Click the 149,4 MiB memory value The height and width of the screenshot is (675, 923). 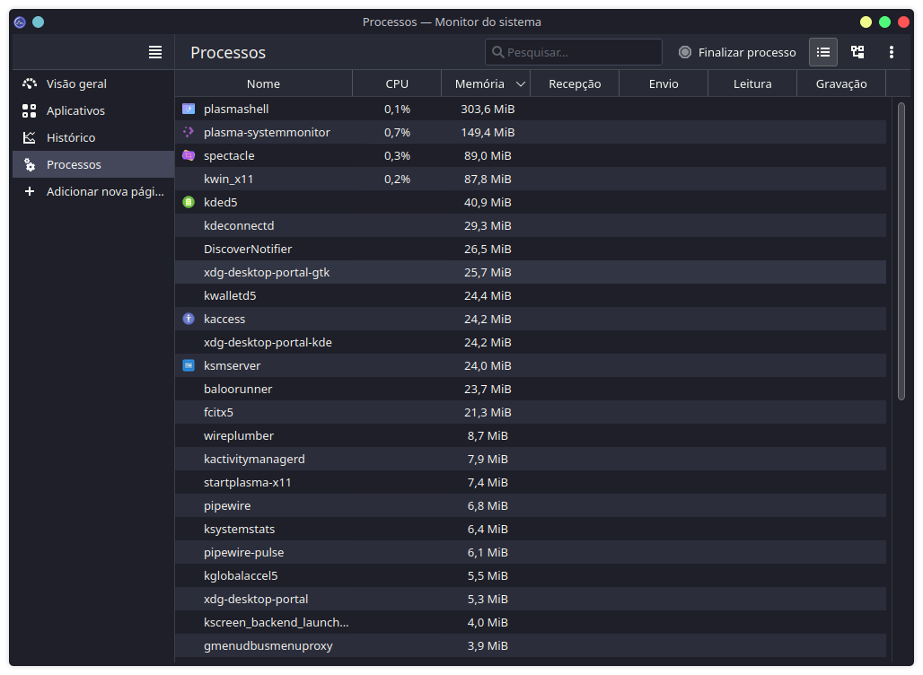488,133
